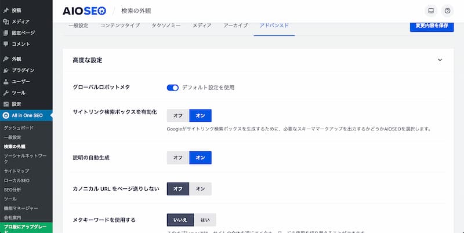Viewport: 464px width, 233px height.
Task: Click the ユーザー person icon
Action: 6,82
